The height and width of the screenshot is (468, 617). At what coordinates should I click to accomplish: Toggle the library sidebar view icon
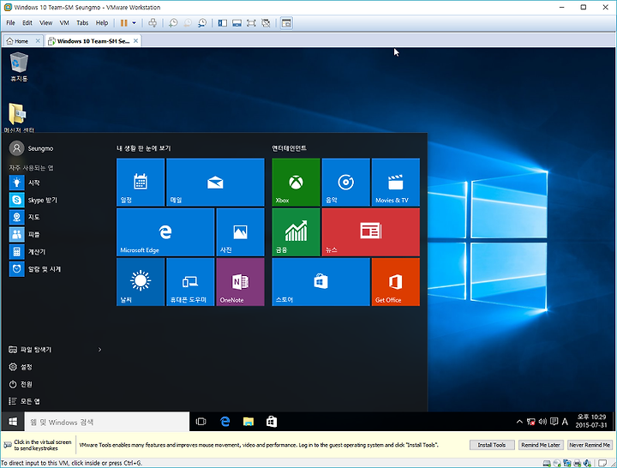tap(223, 23)
